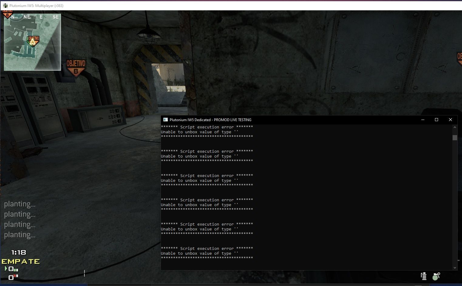462x286 pixels.
Task: Click console scrollbar up arrow
Action: point(455,128)
